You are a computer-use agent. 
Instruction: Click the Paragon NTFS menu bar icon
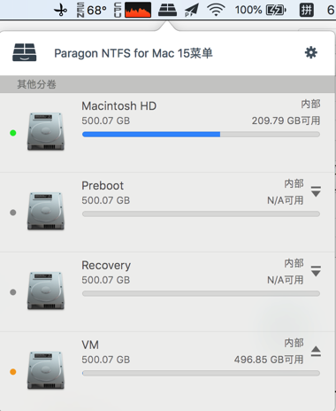point(167,10)
